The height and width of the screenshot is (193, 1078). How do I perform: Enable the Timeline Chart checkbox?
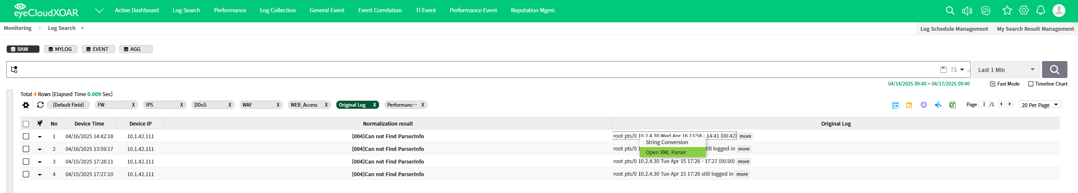(1031, 84)
